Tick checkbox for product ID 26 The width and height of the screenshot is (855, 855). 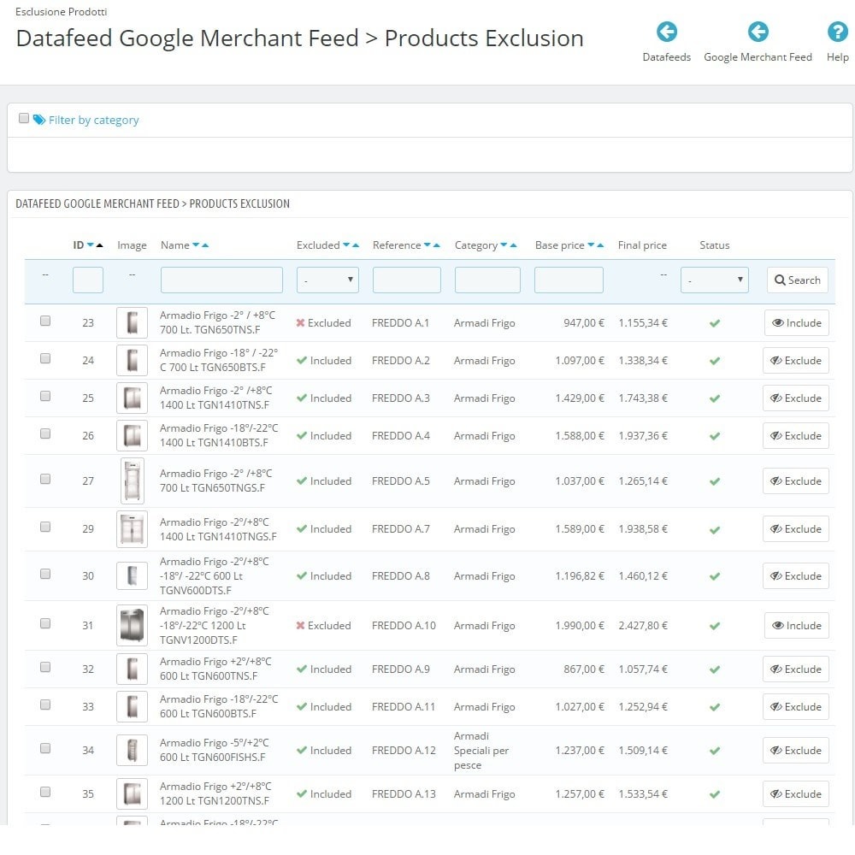click(x=45, y=433)
